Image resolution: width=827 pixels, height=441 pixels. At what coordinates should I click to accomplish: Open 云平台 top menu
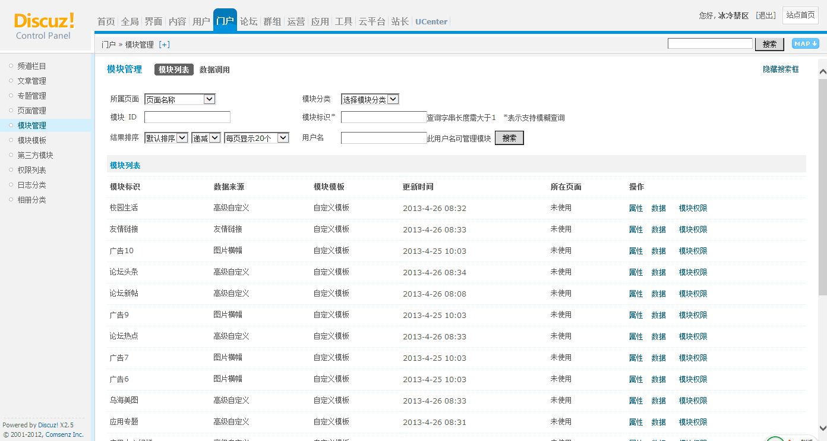point(371,21)
